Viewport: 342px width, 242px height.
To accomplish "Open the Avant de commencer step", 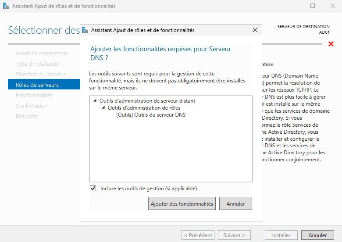I will pyautogui.click(x=42, y=53).
